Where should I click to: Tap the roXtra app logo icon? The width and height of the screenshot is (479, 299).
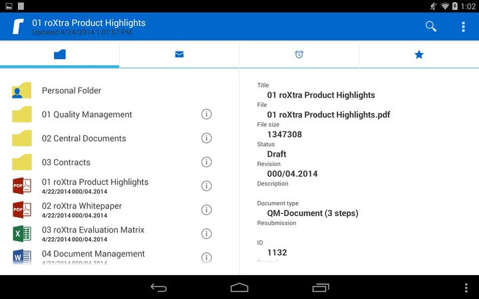coord(18,27)
